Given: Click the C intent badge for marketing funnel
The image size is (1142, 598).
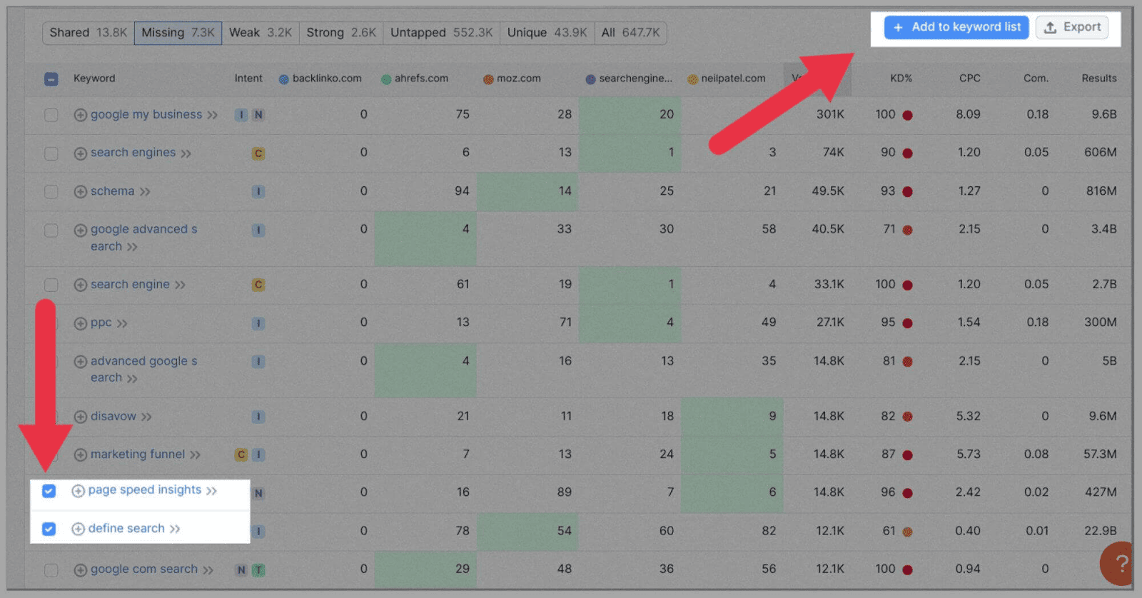Looking at the screenshot, I should (241, 455).
